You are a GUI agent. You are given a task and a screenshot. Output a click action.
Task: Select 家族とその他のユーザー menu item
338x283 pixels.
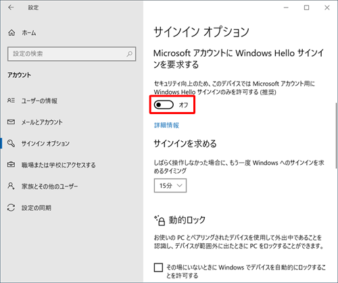[x=49, y=186]
